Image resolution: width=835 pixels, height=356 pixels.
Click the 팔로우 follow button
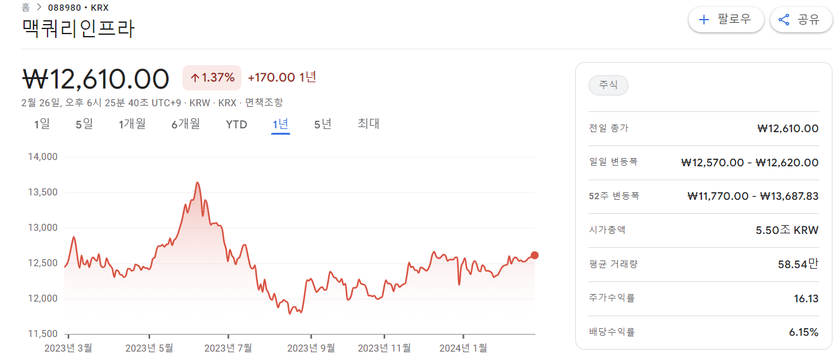pyautogui.click(x=726, y=20)
